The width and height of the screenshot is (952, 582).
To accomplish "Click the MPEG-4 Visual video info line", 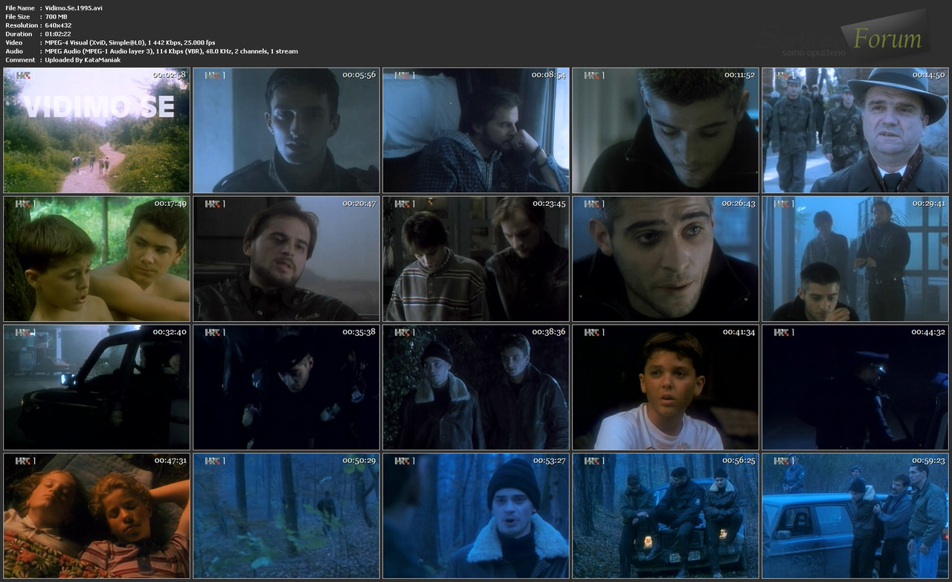I will (x=130, y=42).
